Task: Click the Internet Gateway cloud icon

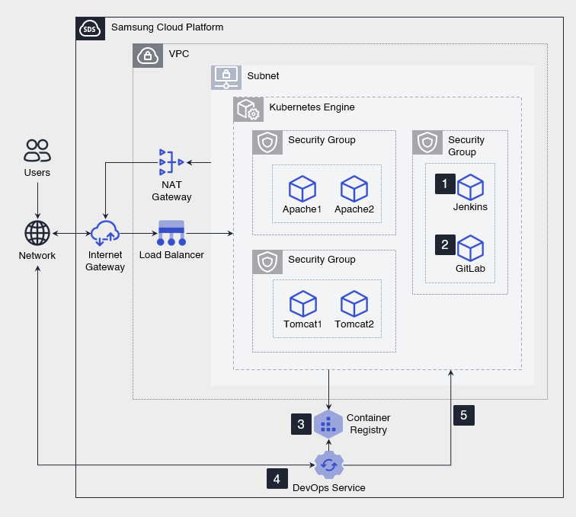Action: click(105, 232)
